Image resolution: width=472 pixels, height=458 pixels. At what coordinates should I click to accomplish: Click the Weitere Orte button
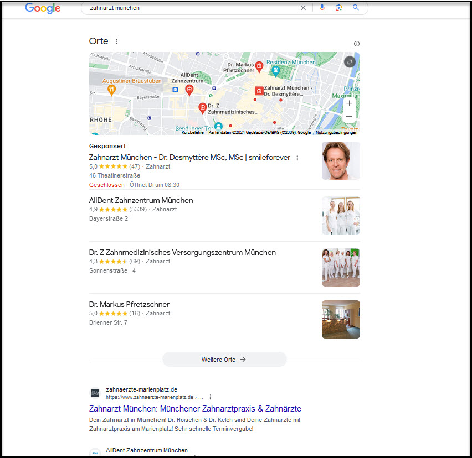[x=224, y=360]
